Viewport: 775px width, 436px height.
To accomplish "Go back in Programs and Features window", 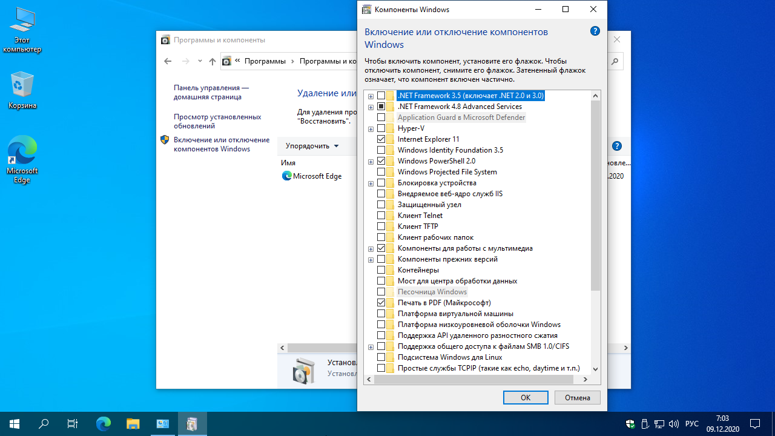I will [168, 61].
